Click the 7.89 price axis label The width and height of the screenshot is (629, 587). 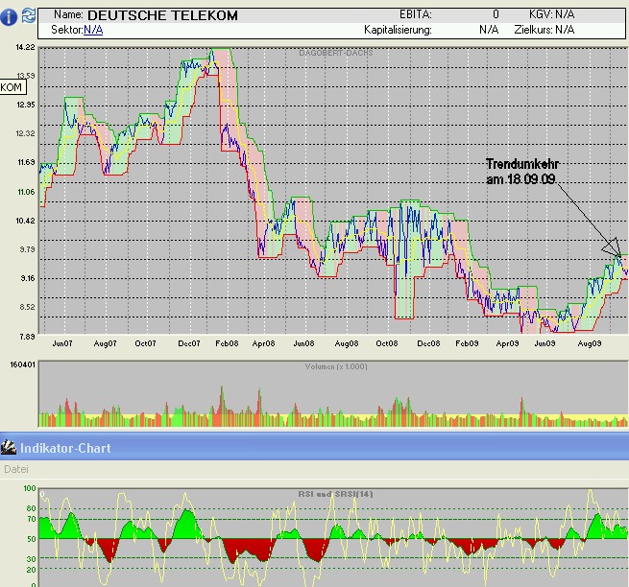[27, 336]
